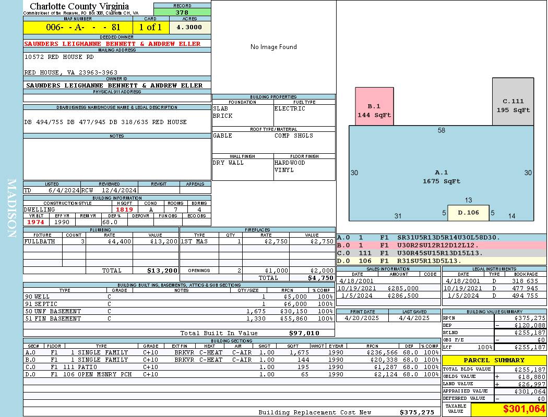Click the DEP % value 68.0
548x417 pixels.
coord(110,222)
